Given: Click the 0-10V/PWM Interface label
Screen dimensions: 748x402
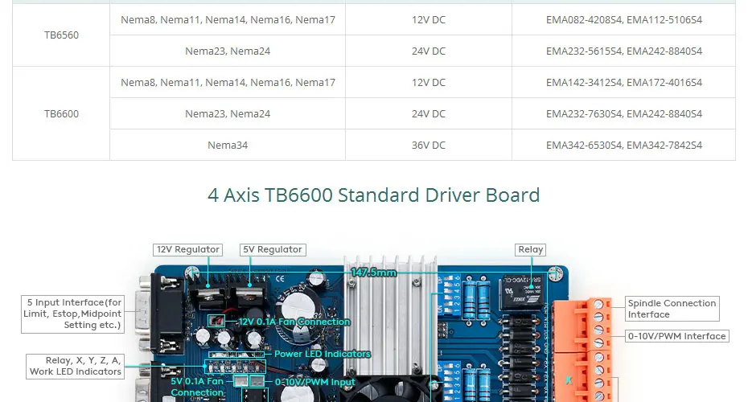Looking at the screenshot, I should (677, 336).
